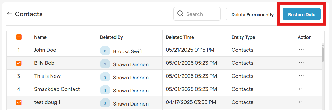Screen dimensions: 332x110
Task: Open action menu for John Doe row
Action: click(301, 50)
